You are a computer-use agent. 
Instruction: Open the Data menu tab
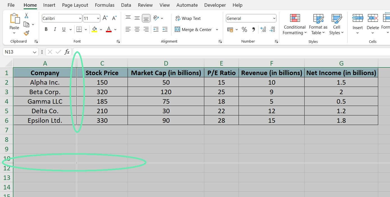coord(126,5)
